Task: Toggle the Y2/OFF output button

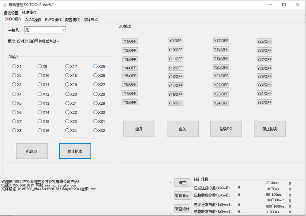Action: click(130, 50)
